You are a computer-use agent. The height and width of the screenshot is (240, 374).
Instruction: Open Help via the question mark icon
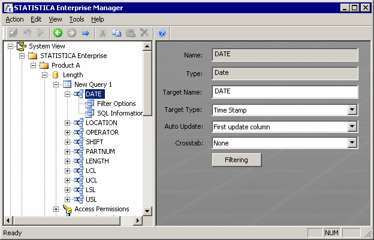tap(162, 33)
